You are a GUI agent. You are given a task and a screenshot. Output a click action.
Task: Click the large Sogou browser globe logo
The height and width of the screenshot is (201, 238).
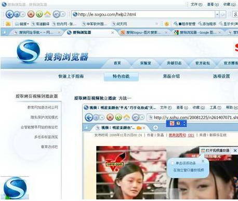coord(28,51)
